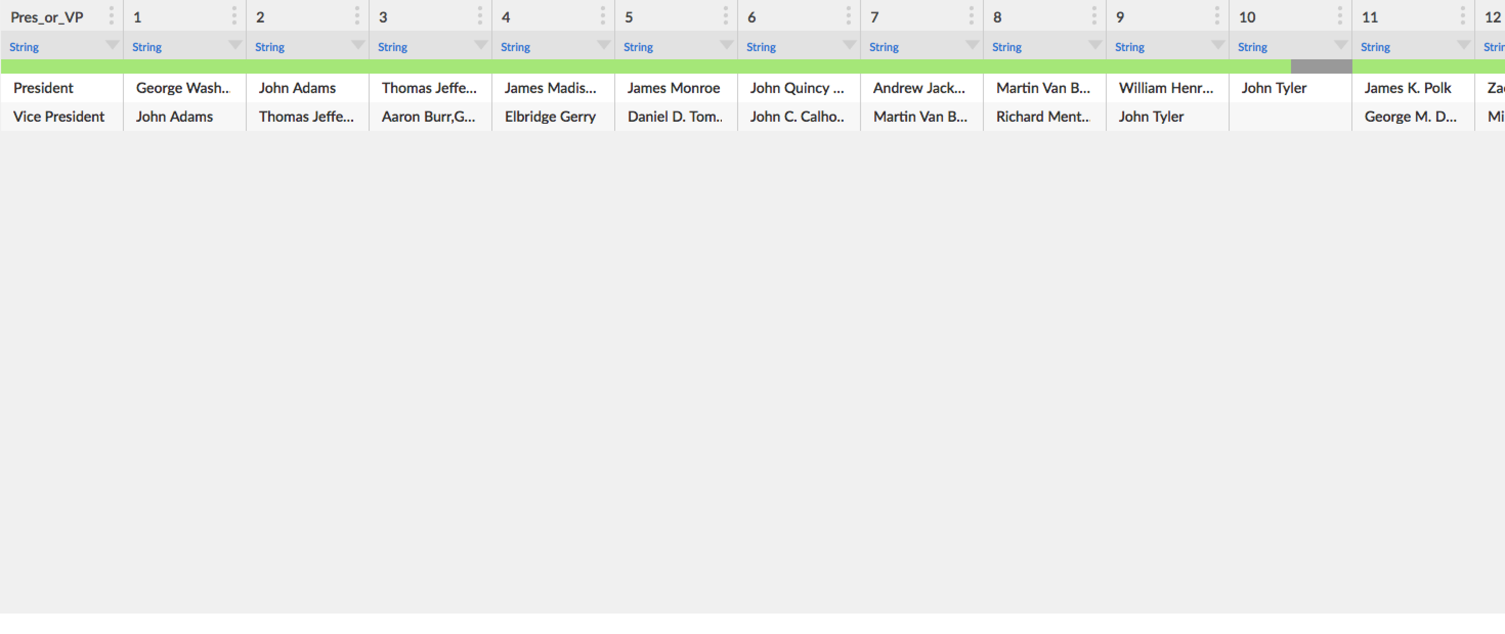Open three-dot menu of column 3

click(480, 16)
